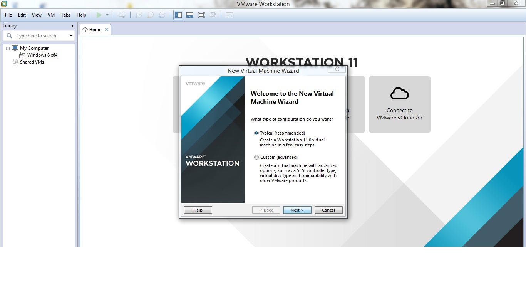This screenshot has width=526, height=296.
Task: Open Help in the wizard dialog
Action: (x=198, y=210)
